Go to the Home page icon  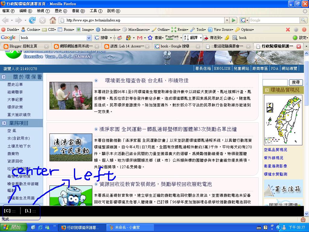[x=53, y=20]
